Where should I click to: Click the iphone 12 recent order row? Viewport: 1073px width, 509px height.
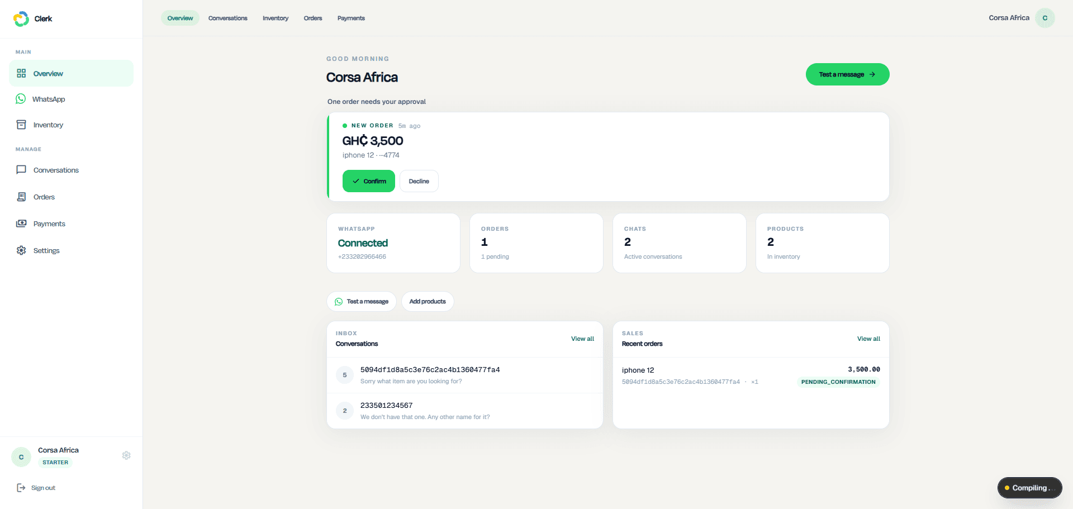point(751,375)
